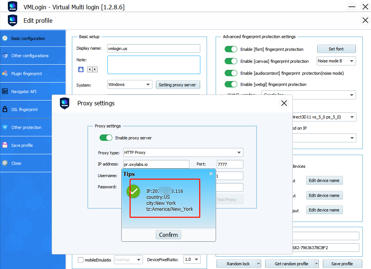This screenshot has width=371, height=269.
Task: Click the first Edit device name button
Action: coord(324,180)
